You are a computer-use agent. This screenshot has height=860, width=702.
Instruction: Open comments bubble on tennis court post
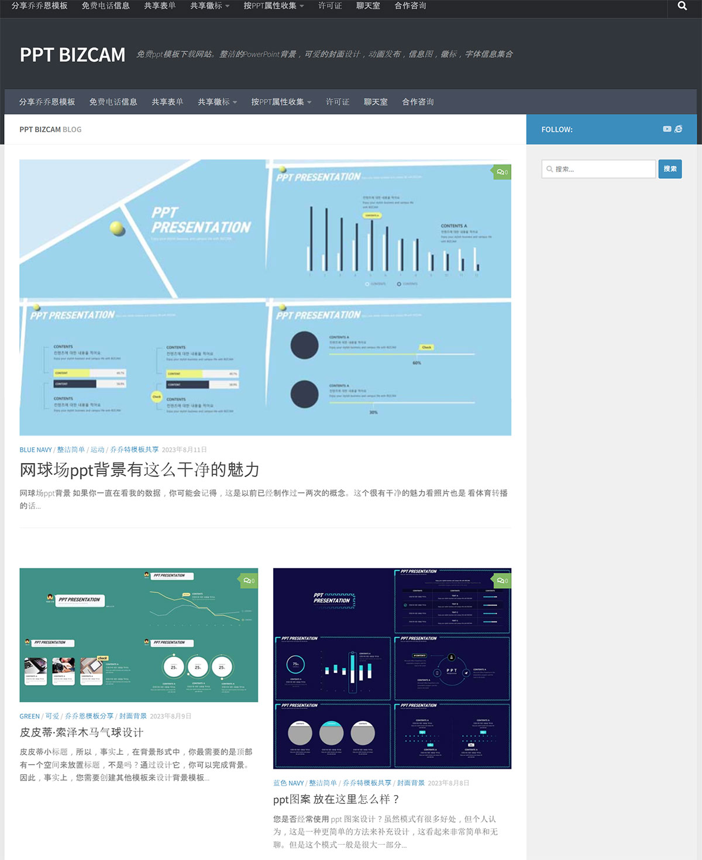[x=502, y=172]
